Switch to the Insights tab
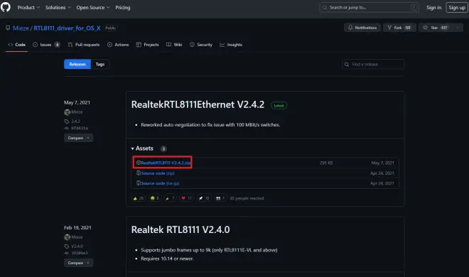The height and width of the screenshot is (277, 469). pos(231,45)
